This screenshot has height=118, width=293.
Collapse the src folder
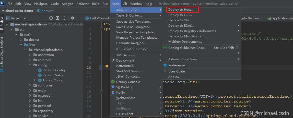(x=11, y=29)
